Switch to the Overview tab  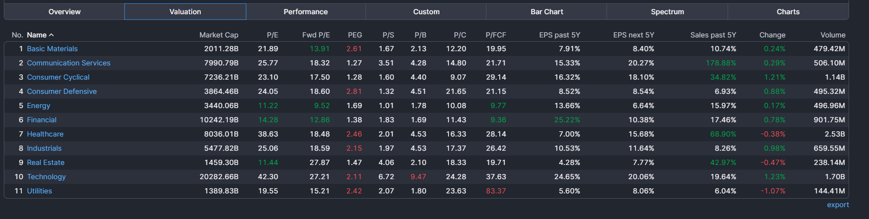[x=65, y=12]
